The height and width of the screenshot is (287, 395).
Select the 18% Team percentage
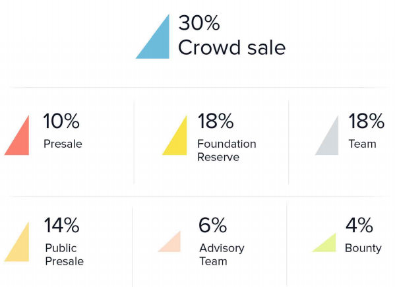(x=367, y=121)
